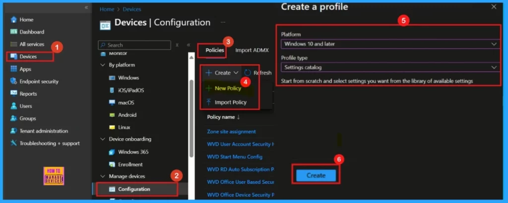The image size is (508, 203).
Task: Click the Windows platform icon
Action: tap(112, 78)
